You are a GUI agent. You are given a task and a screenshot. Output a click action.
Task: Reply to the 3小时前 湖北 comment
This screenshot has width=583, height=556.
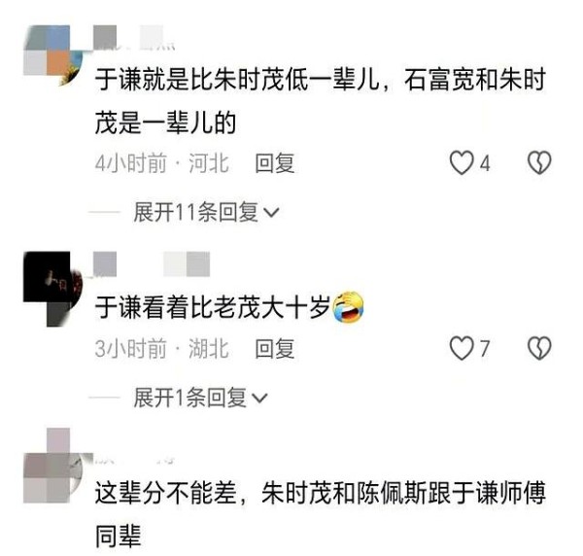(x=275, y=349)
